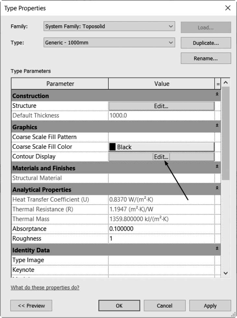Select the Structure parameter label
Screen dimensions: 237x318
[24, 106]
